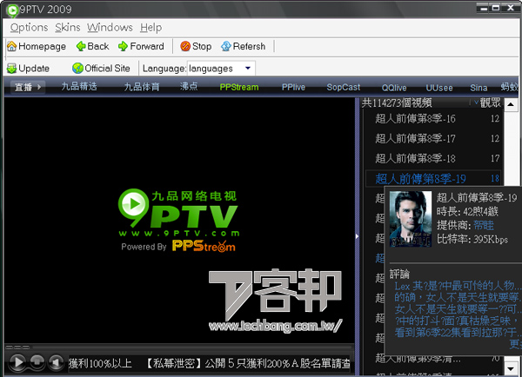Select the SopCast tab
Viewport: 522px width, 377px height.
click(344, 87)
